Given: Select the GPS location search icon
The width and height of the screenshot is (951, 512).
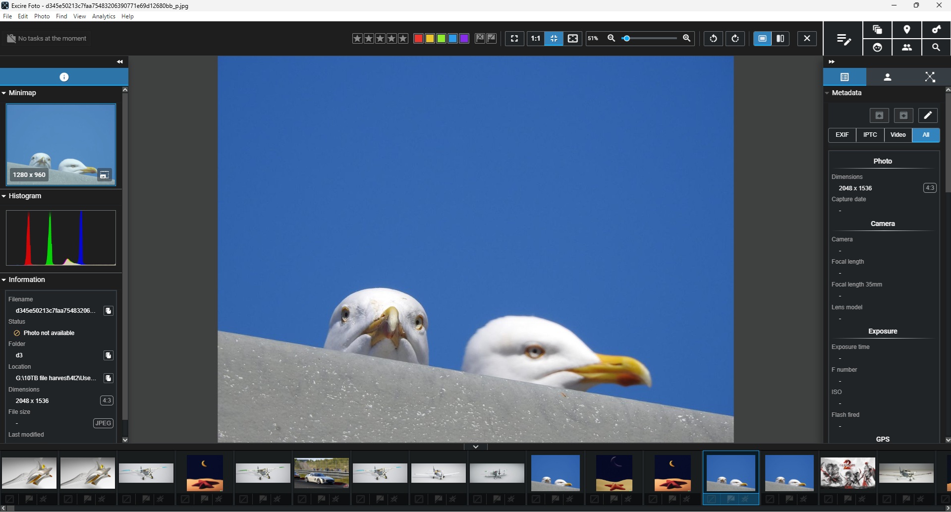Looking at the screenshot, I should 907,30.
